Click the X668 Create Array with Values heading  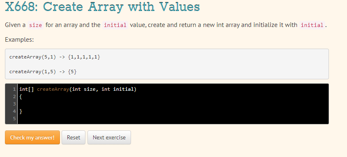click(102, 7)
